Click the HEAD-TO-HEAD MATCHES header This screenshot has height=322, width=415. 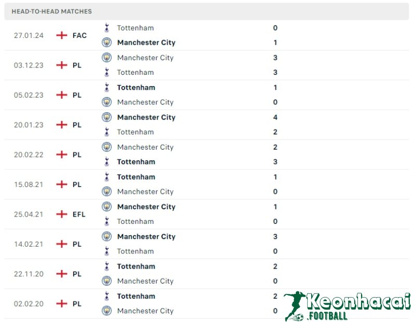(52, 11)
